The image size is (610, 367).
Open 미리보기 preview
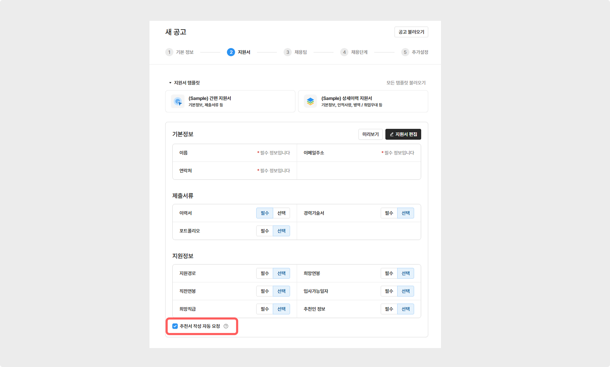(370, 134)
